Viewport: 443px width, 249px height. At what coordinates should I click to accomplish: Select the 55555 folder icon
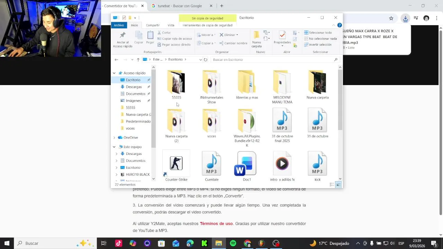click(x=177, y=82)
